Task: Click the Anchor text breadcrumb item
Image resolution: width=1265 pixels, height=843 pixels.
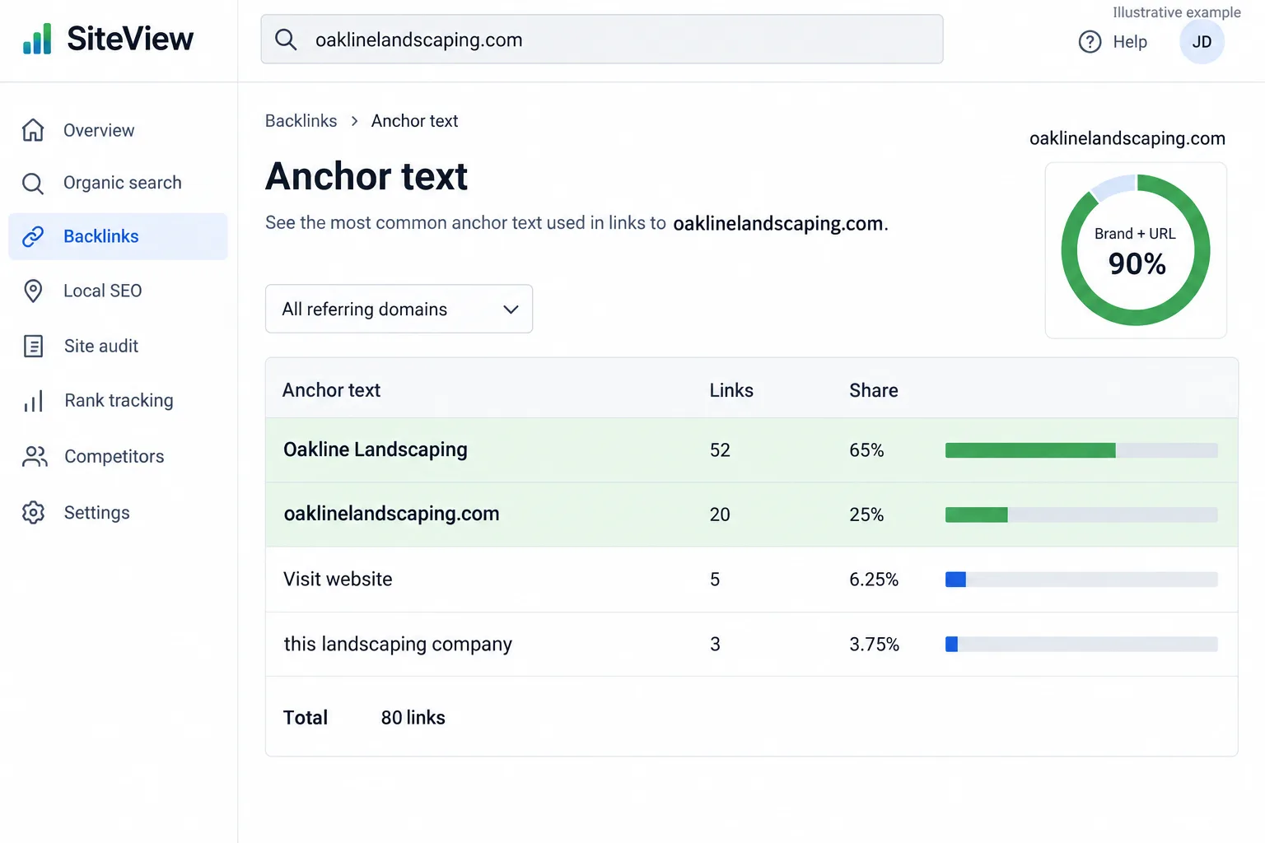Action: click(414, 121)
